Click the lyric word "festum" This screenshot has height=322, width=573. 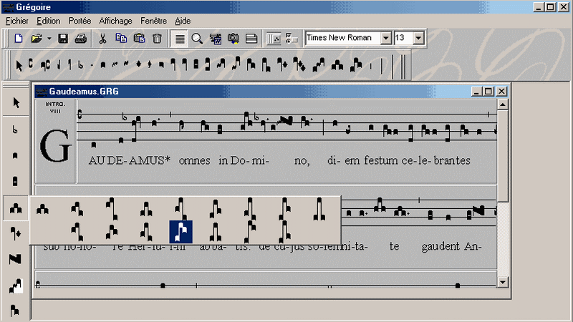(381, 160)
